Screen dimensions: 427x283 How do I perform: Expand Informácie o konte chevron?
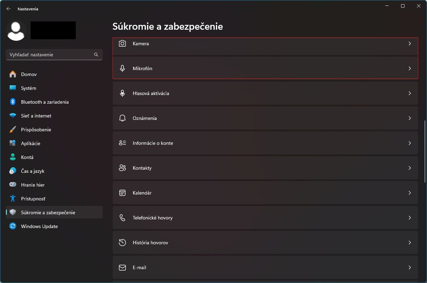point(410,143)
